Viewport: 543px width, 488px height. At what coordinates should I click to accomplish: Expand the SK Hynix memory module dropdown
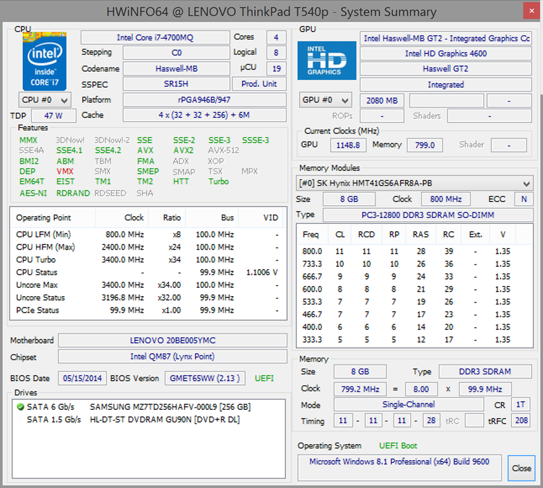point(415,184)
